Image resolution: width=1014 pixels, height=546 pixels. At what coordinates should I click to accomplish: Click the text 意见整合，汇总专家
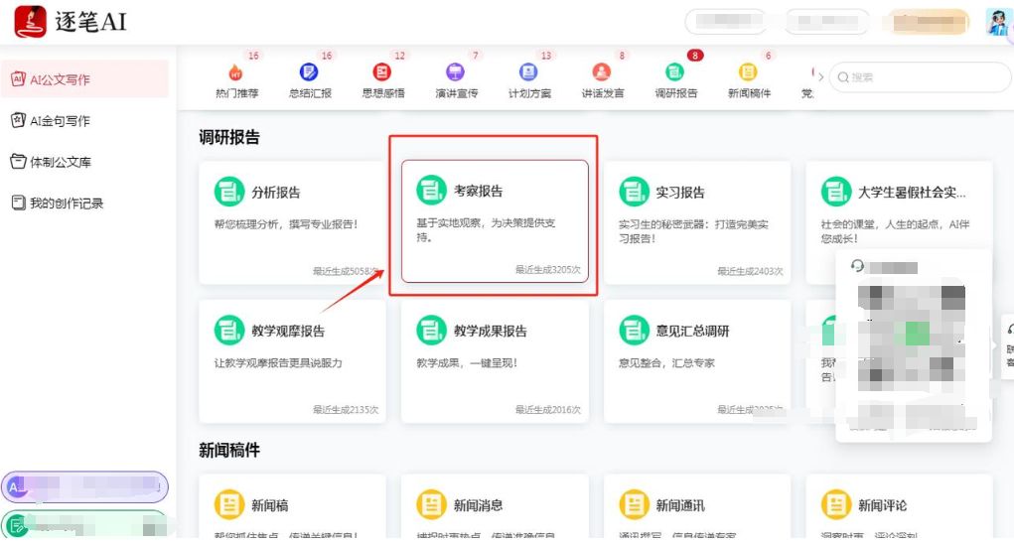666,363
